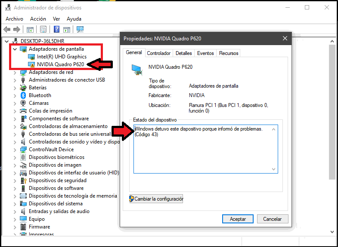338x247 pixels.
Task: Click the Intel(R) UHD Graphics adapter icon
Action: click(31, 57)
